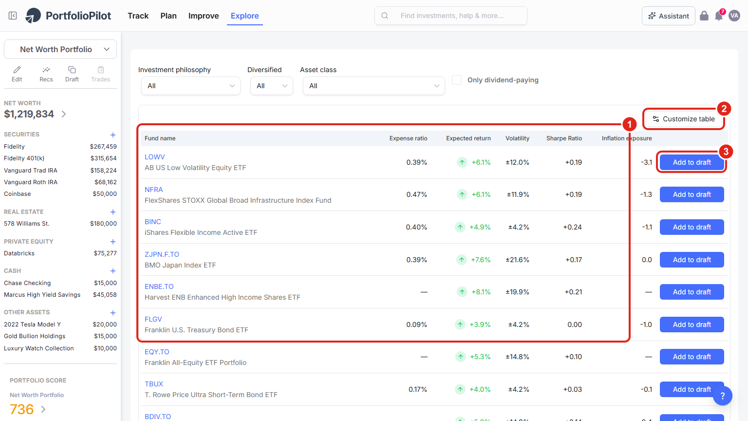
Task: Open LOWV fund link
Action: (x=155, y=157)
